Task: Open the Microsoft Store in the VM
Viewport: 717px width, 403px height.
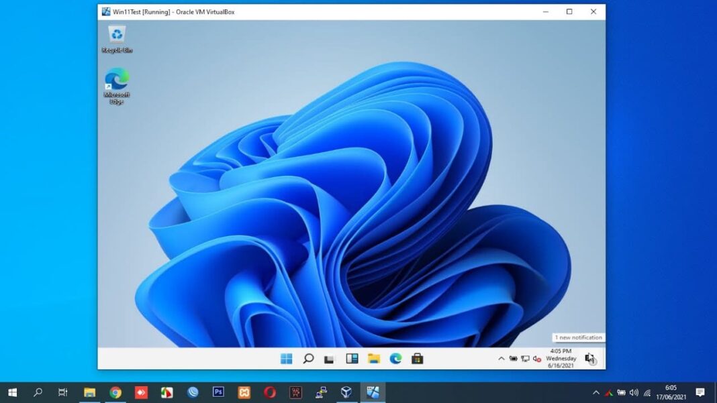Action: (x=418, y=359)
